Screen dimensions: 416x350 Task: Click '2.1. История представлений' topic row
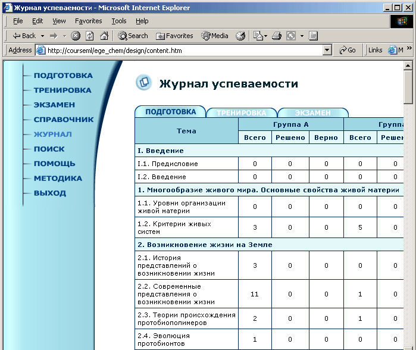coord(176,265)
